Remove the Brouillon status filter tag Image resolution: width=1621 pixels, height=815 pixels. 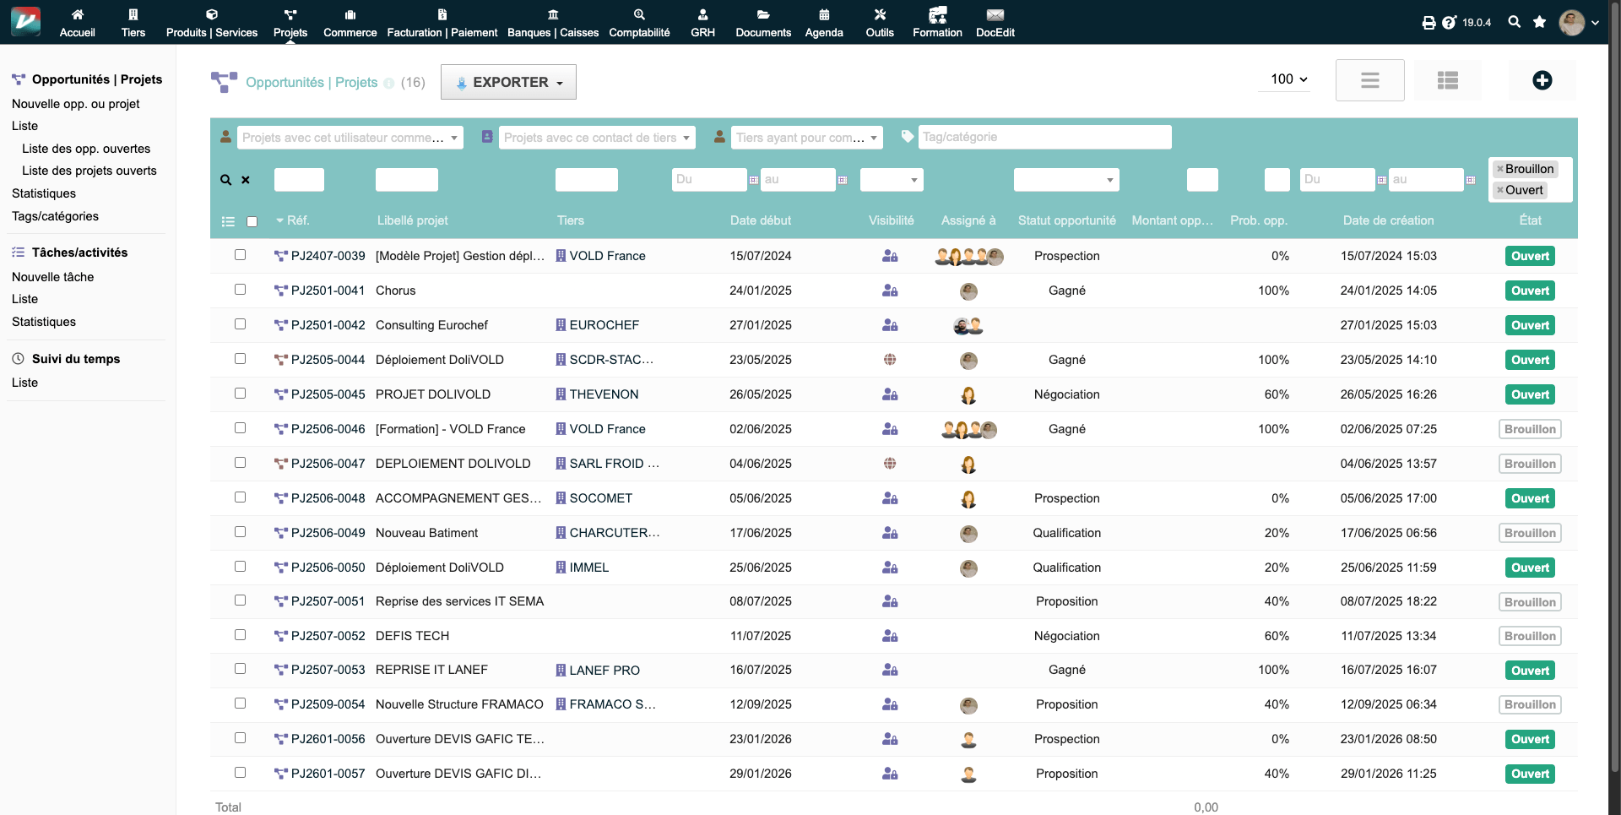(x=1499, y=169)
